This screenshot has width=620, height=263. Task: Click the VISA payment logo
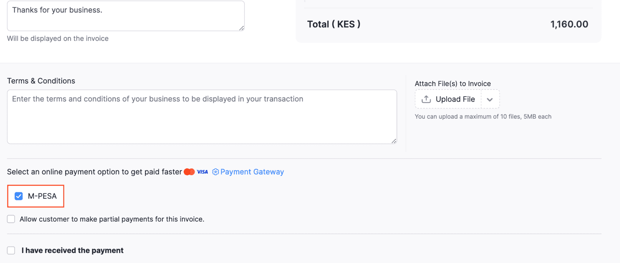point(202,172)
